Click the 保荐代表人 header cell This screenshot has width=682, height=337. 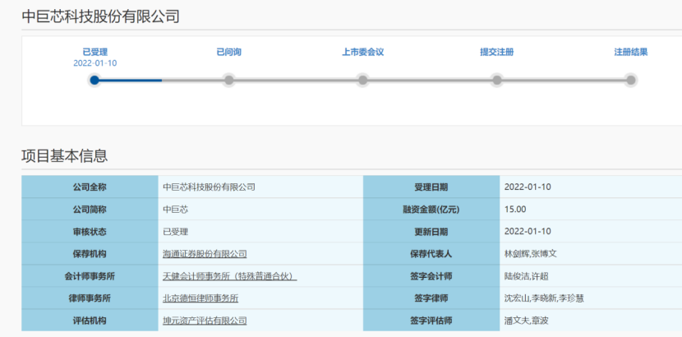pyautogui.click(x=431, y=254)
